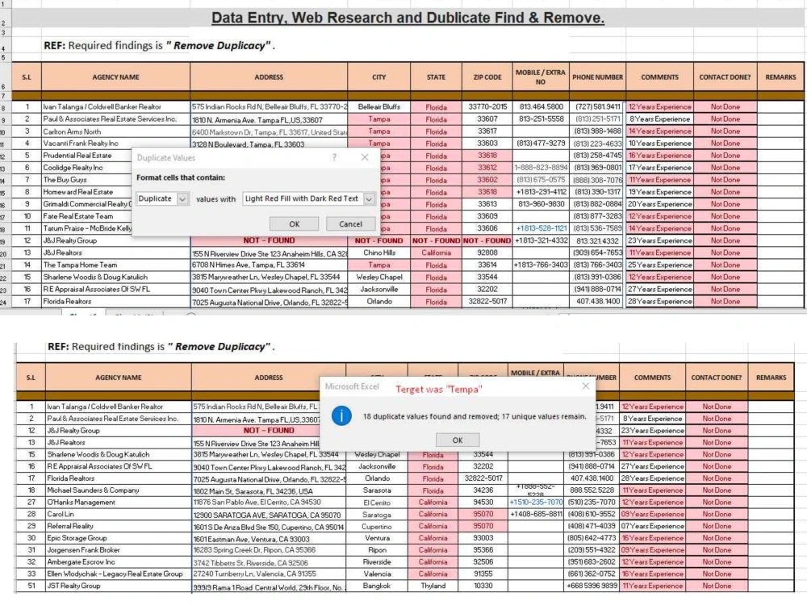807x605 pixels.
Task: Click the blue info icon in Microsoft Excel message
Action: [341, 415]
